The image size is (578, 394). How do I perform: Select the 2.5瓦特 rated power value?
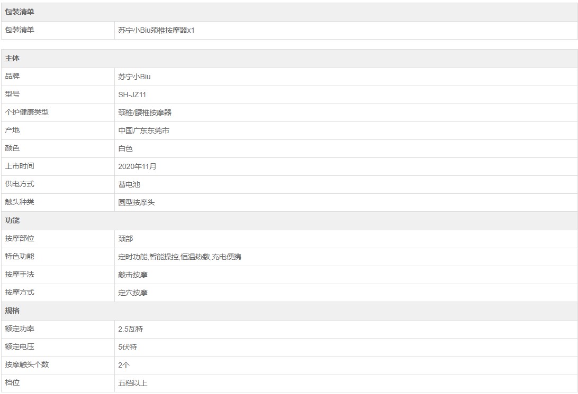(131, 329)
